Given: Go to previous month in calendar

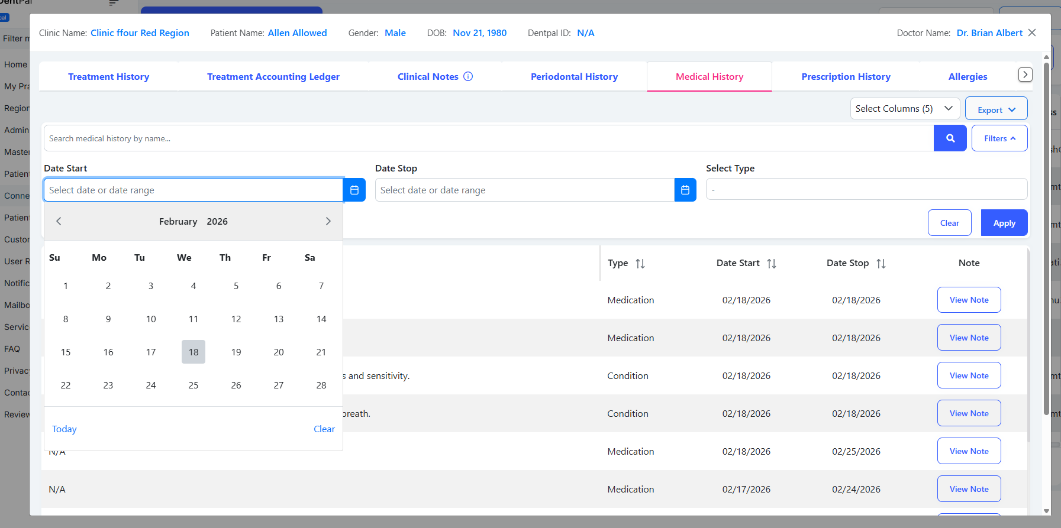Looking at the screenshot, I should coord(59,221).
